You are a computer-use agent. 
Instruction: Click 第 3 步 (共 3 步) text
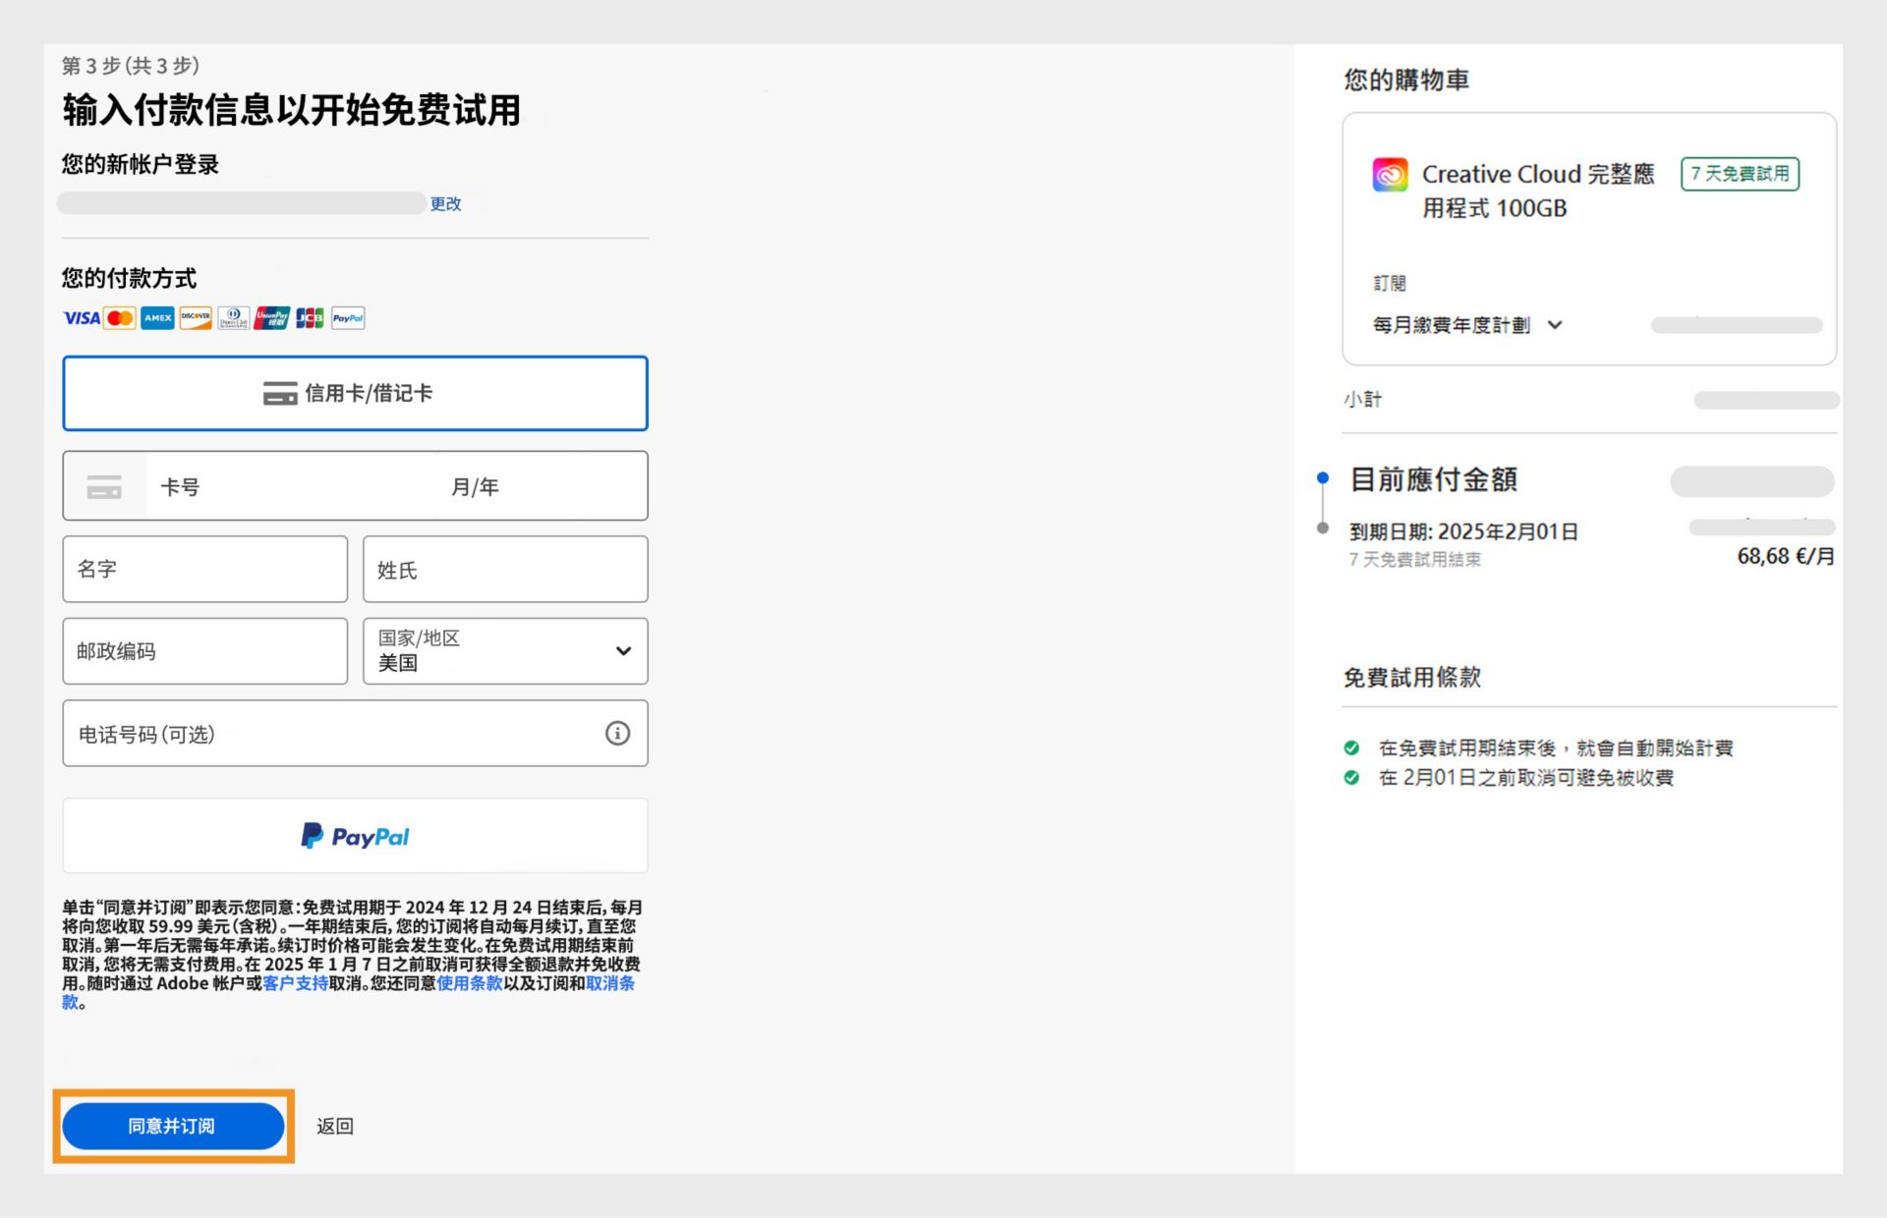[x=131, y=66]
